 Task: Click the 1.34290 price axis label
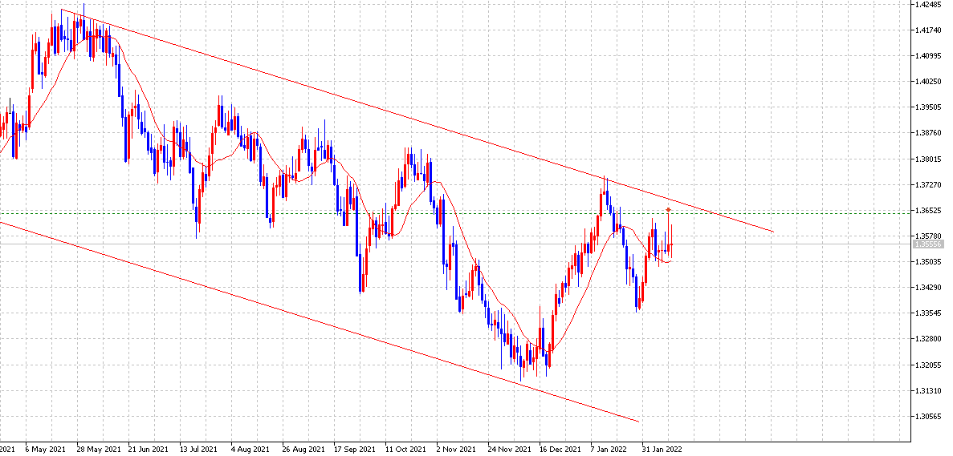[x=929, y=288]
